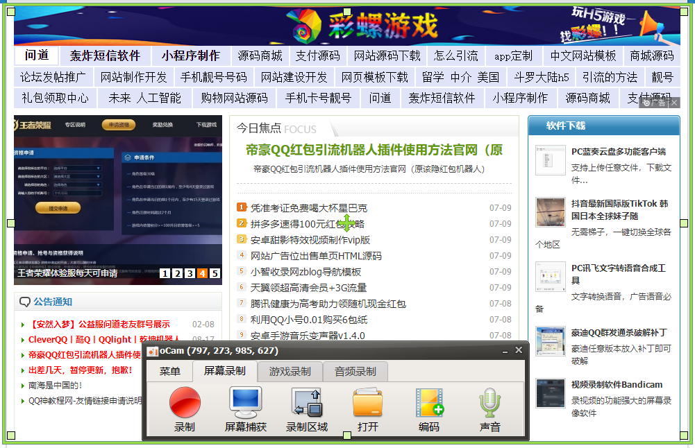Image resolution: width=695 pixels, height=448 pixels.
Task: Switch to the 屏幕录制 tab
Action: pyautogui.click(x=225, y=371)
